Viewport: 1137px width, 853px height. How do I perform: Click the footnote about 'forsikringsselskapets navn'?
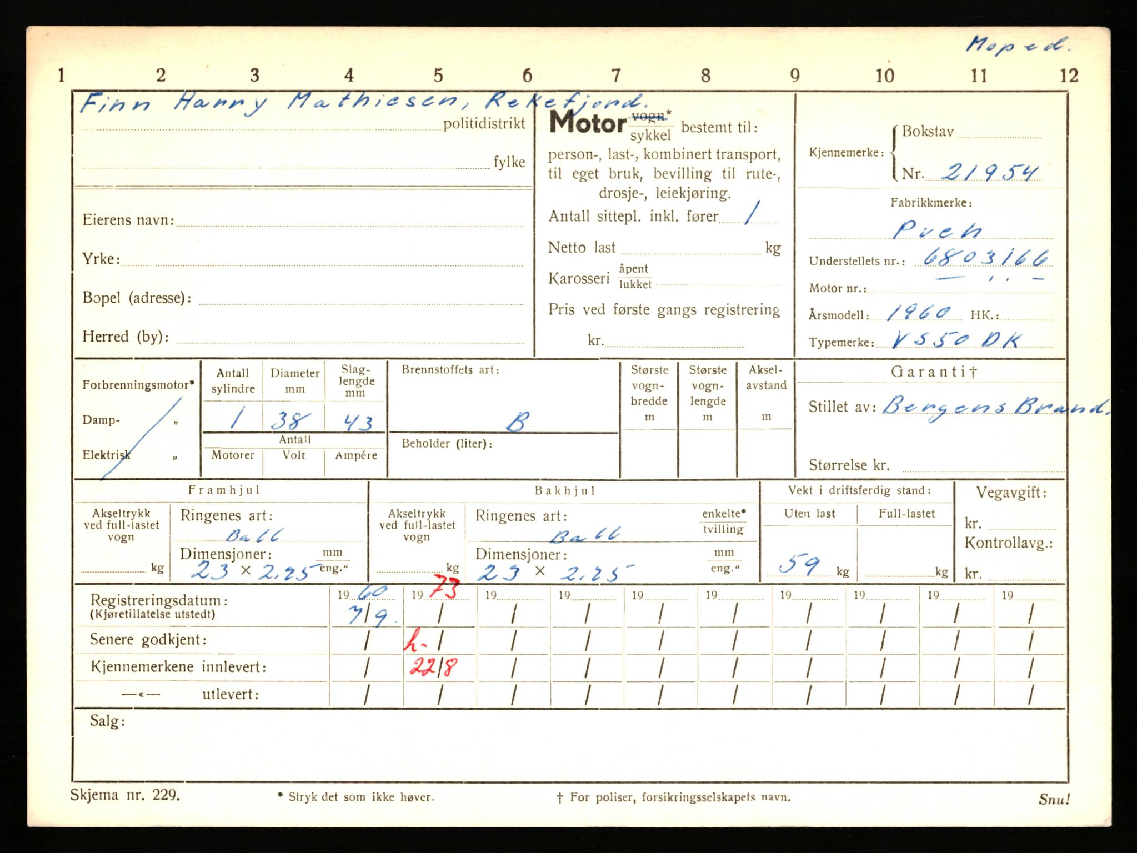(674, 797)
